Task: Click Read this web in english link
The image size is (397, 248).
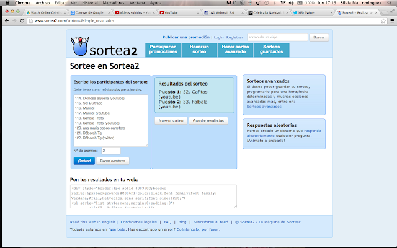Action: pyautogui.click(x=92, y=222)
